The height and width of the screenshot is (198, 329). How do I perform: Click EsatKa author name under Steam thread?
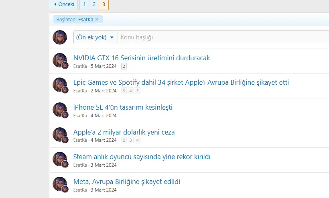tap(80, 165)
